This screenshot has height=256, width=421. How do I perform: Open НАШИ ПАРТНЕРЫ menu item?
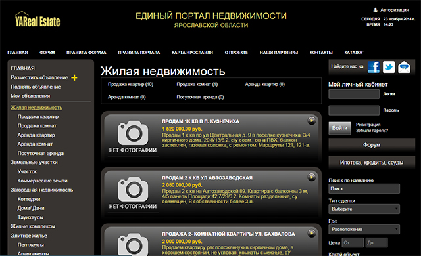(279, 53)
